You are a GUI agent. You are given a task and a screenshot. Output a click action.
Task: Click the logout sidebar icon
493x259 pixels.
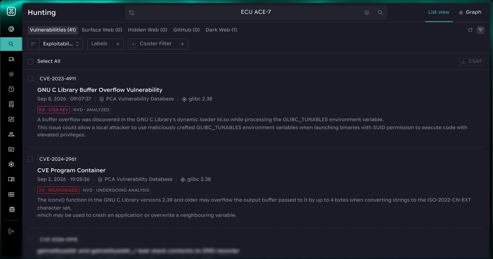11,231
